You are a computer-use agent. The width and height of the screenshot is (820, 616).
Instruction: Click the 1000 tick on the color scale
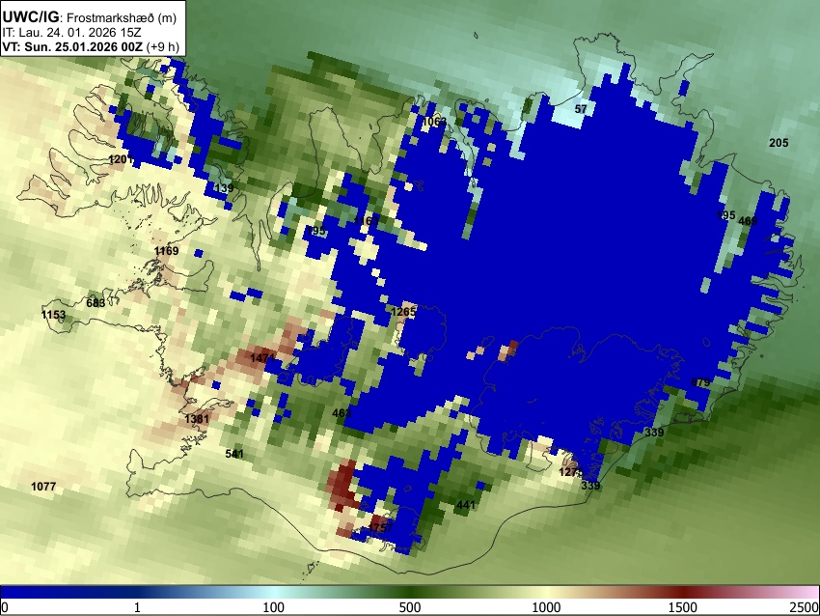(x=546, y=607)
